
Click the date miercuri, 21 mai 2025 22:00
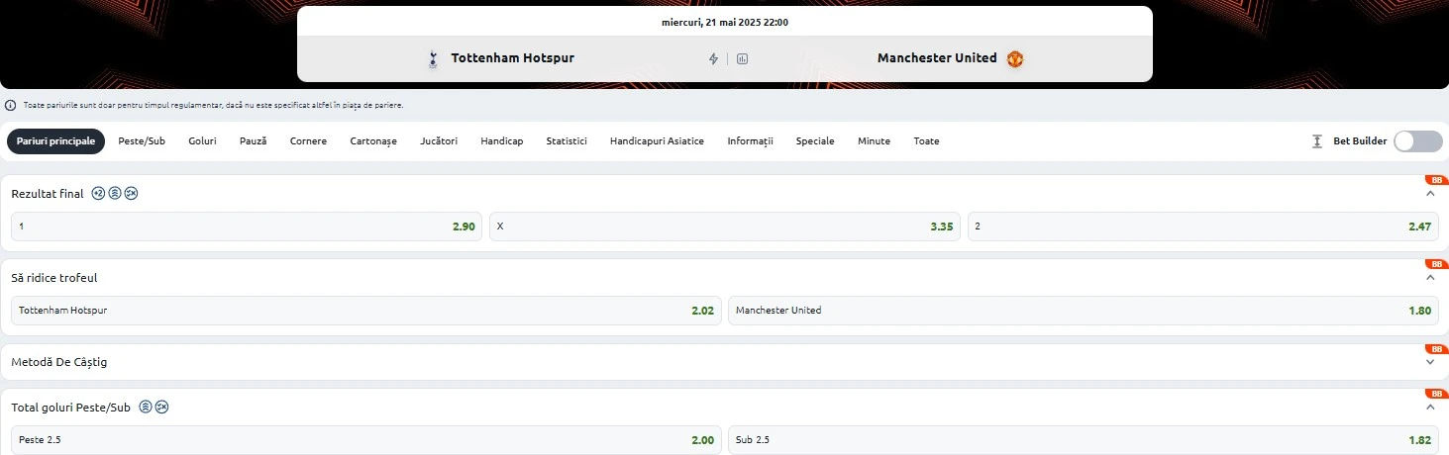[725, 22]
